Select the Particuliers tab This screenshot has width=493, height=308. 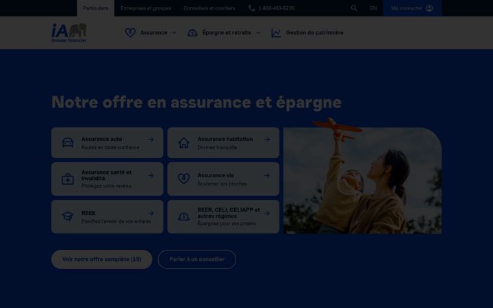pyautogui.click(x=96, y=8)
